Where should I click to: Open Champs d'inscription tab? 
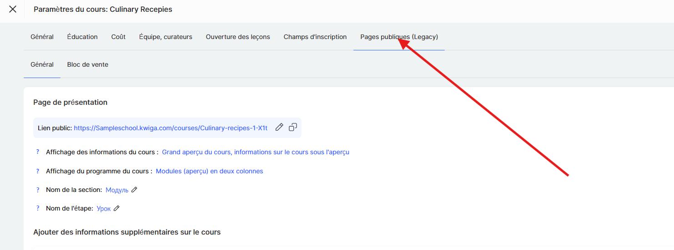315,37
